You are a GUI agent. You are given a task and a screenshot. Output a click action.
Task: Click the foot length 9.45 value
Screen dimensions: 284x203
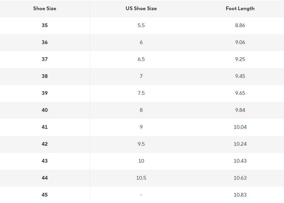pyautogui.click(x=240, y=76)
